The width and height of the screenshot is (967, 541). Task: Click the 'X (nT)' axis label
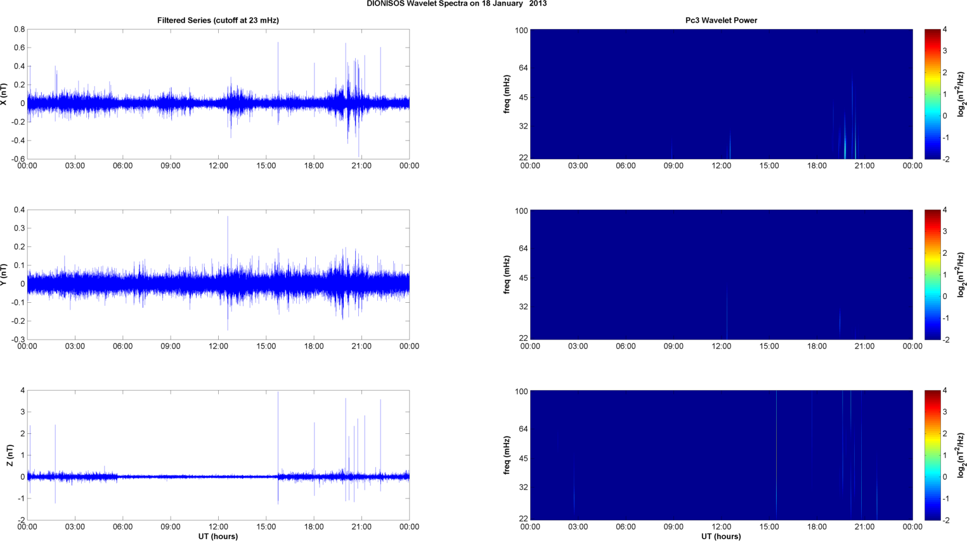click(x=4, y=94)
